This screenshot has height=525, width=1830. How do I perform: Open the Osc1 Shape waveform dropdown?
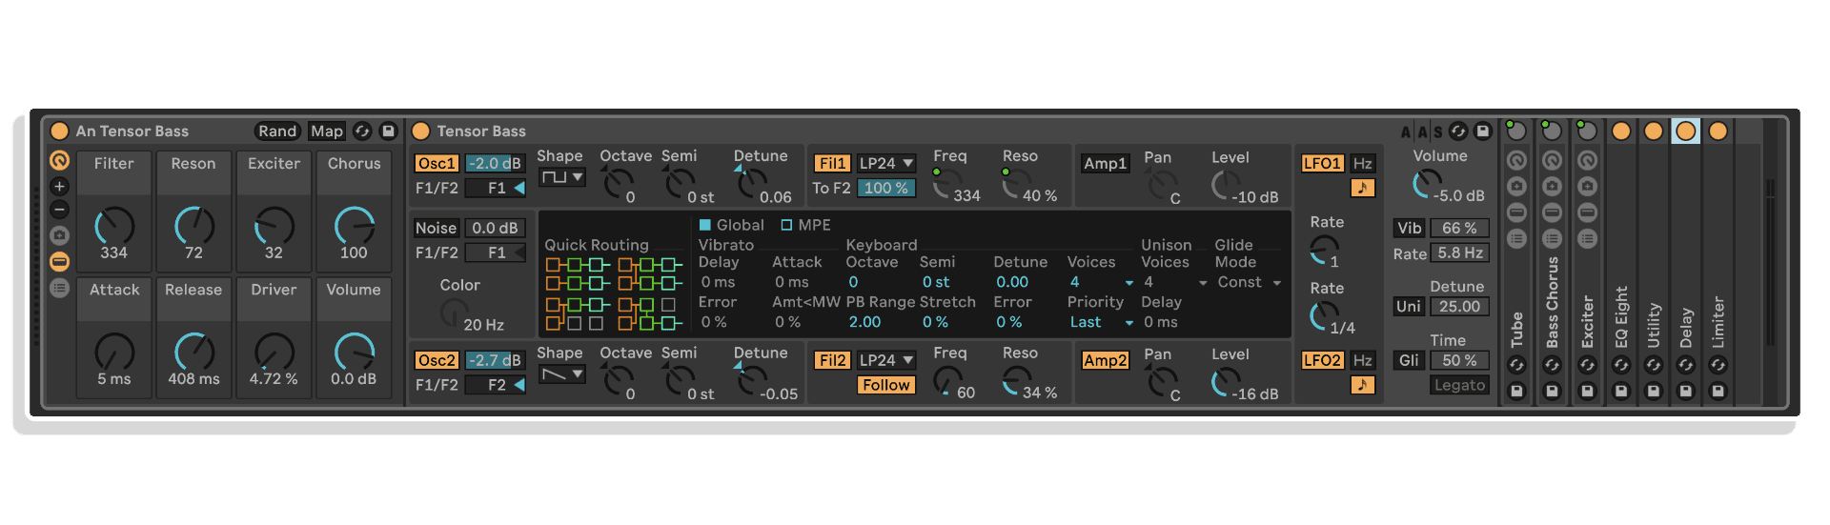(x=561, y=177)
